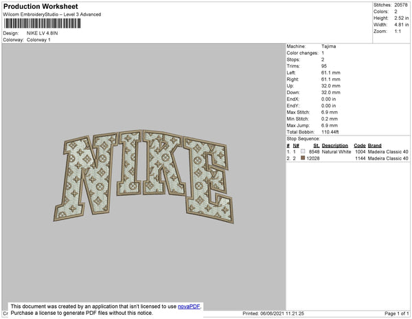
Task: Click the 'Code' column header
Action: (x=360, y=146)
